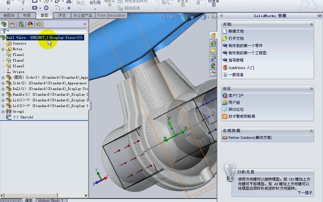Toggle Section View in the heads-up toolbar
The width and height of the screenshot is (323, 202).
186,17
